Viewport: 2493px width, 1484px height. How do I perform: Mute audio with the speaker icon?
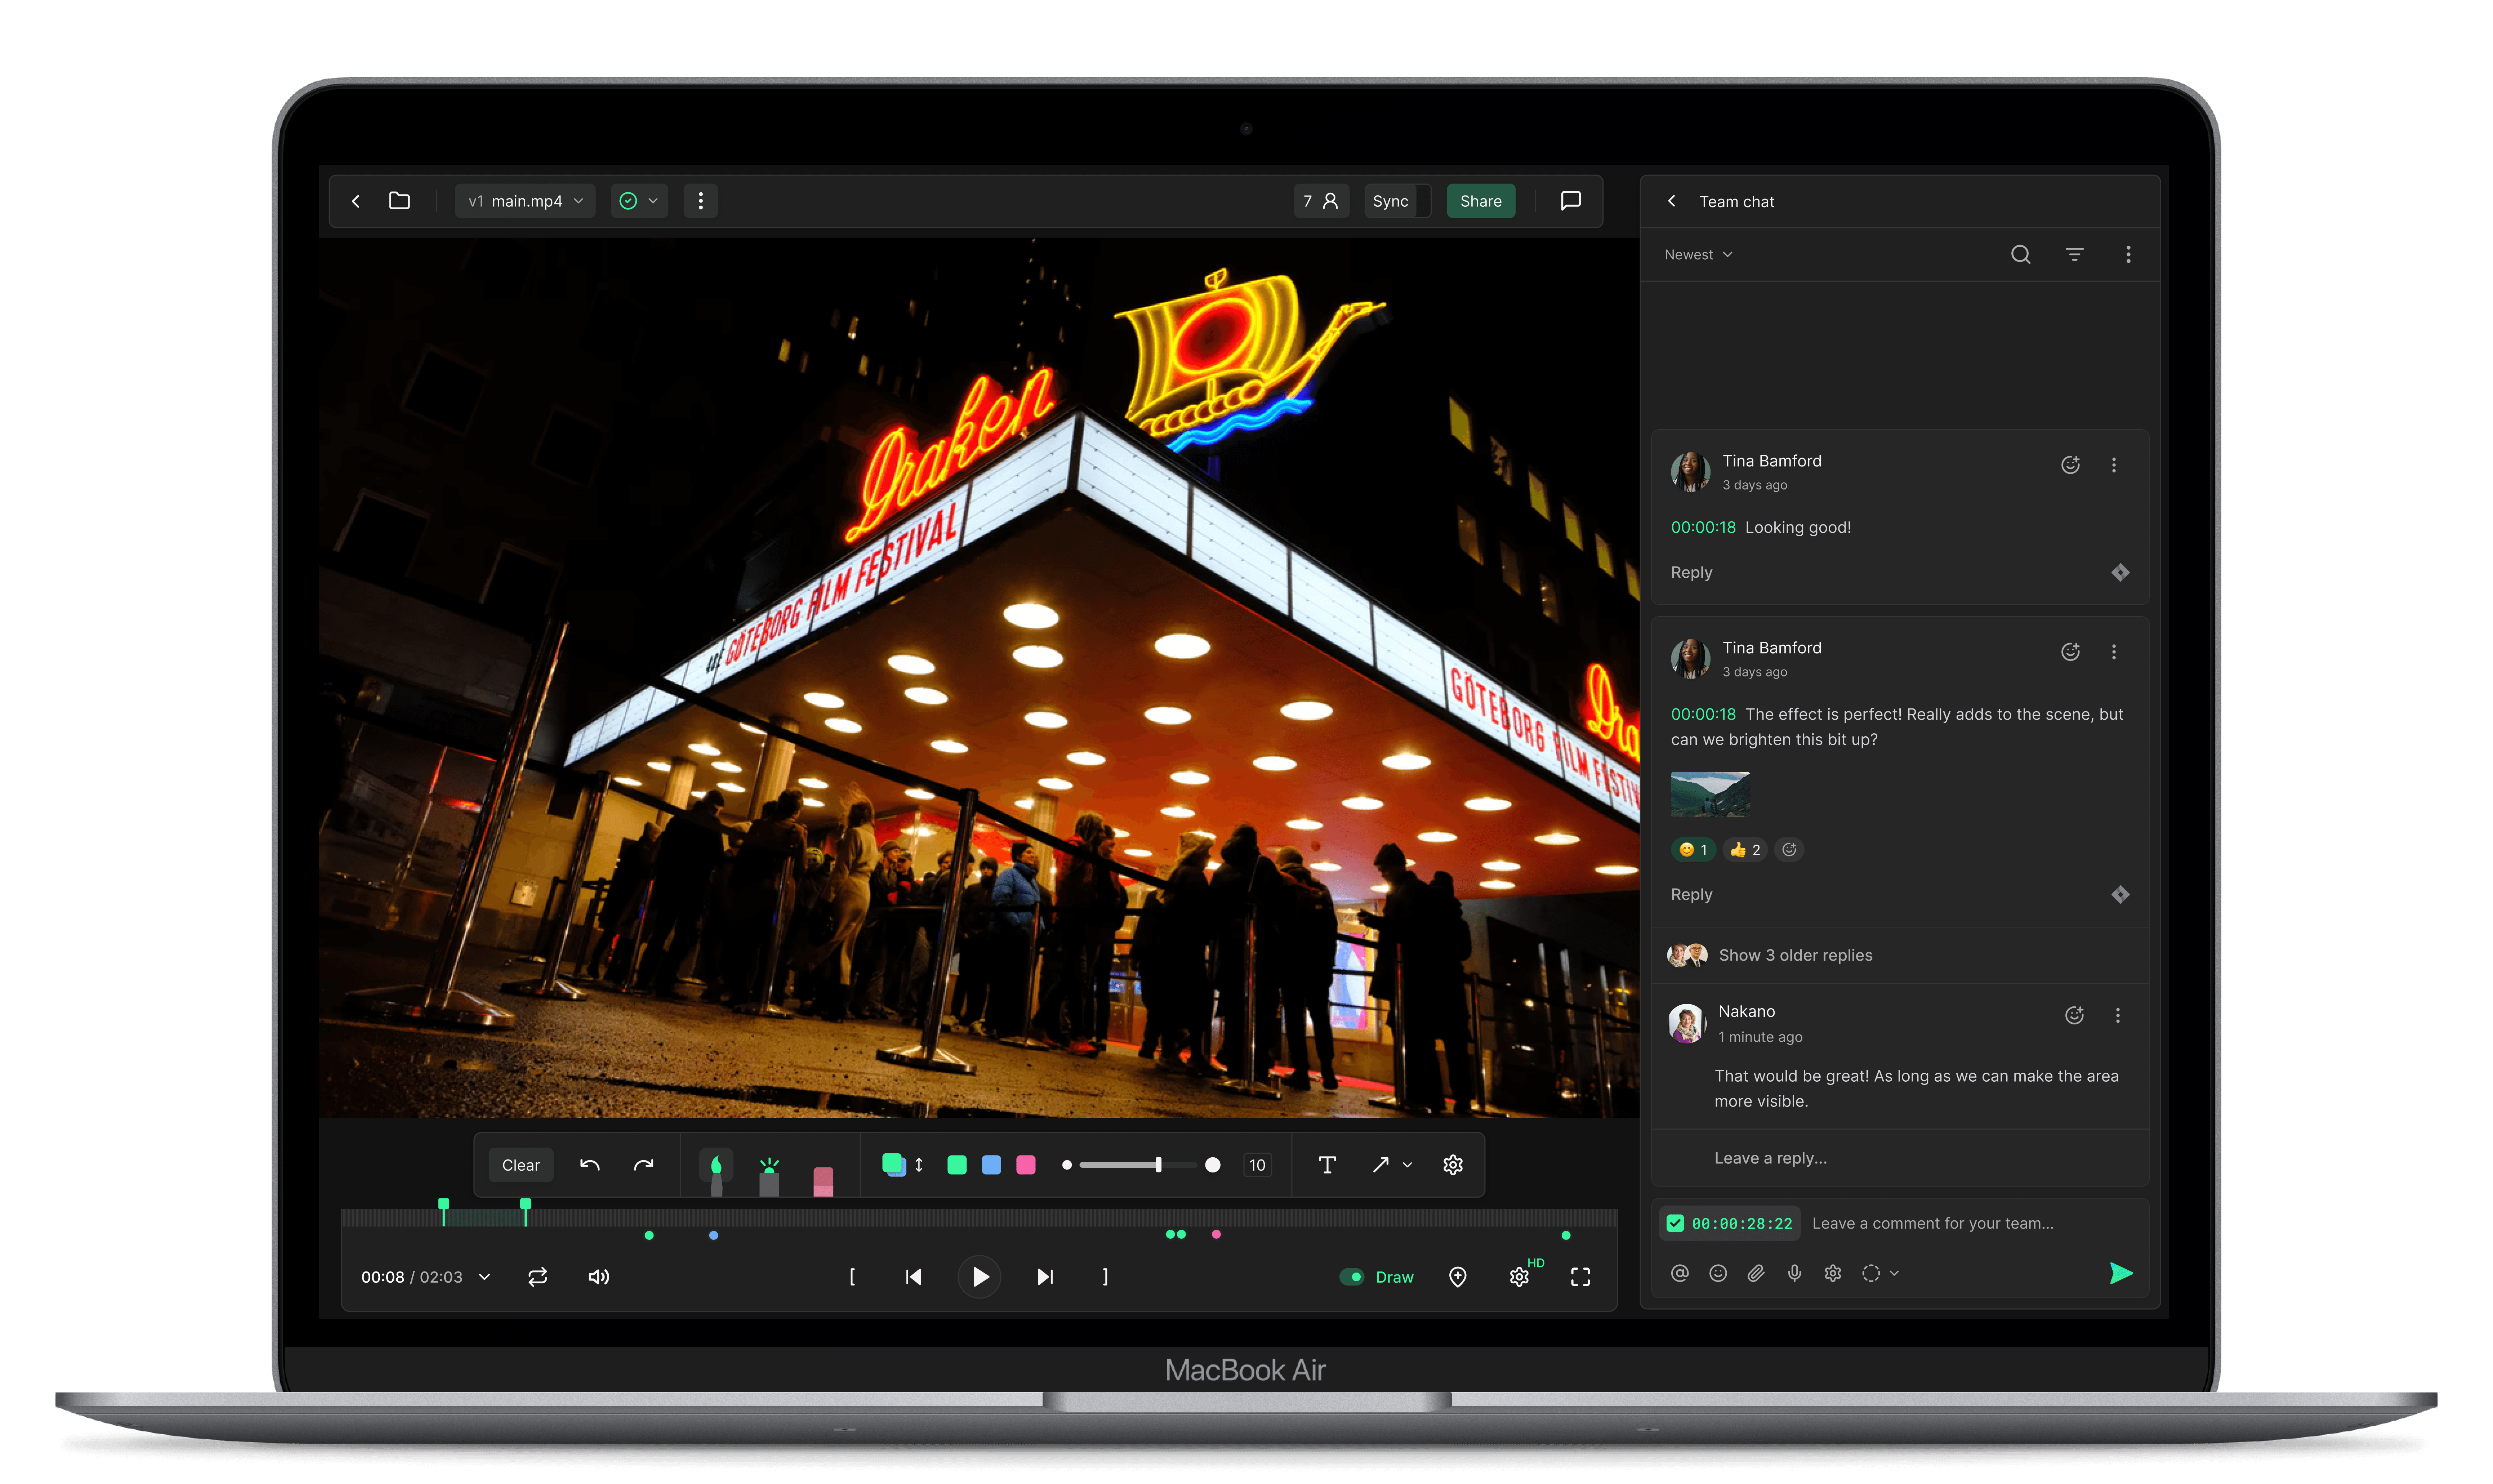tap(599, 1277)
